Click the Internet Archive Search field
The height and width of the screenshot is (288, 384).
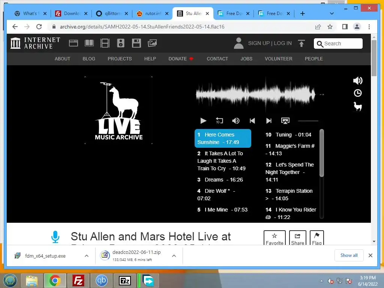pos(338,43)
